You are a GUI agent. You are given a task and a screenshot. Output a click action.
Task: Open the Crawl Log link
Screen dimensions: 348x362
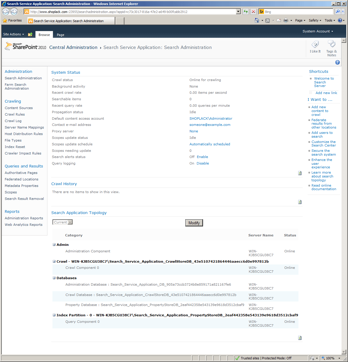click(13, 121)
